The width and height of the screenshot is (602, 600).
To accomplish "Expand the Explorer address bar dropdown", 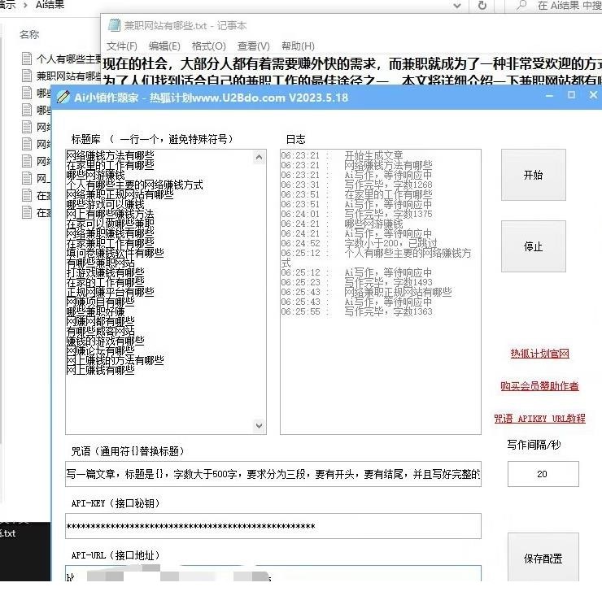I will [x=457, y=6].
